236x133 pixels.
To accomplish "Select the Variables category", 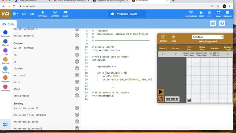I will 5,79.
